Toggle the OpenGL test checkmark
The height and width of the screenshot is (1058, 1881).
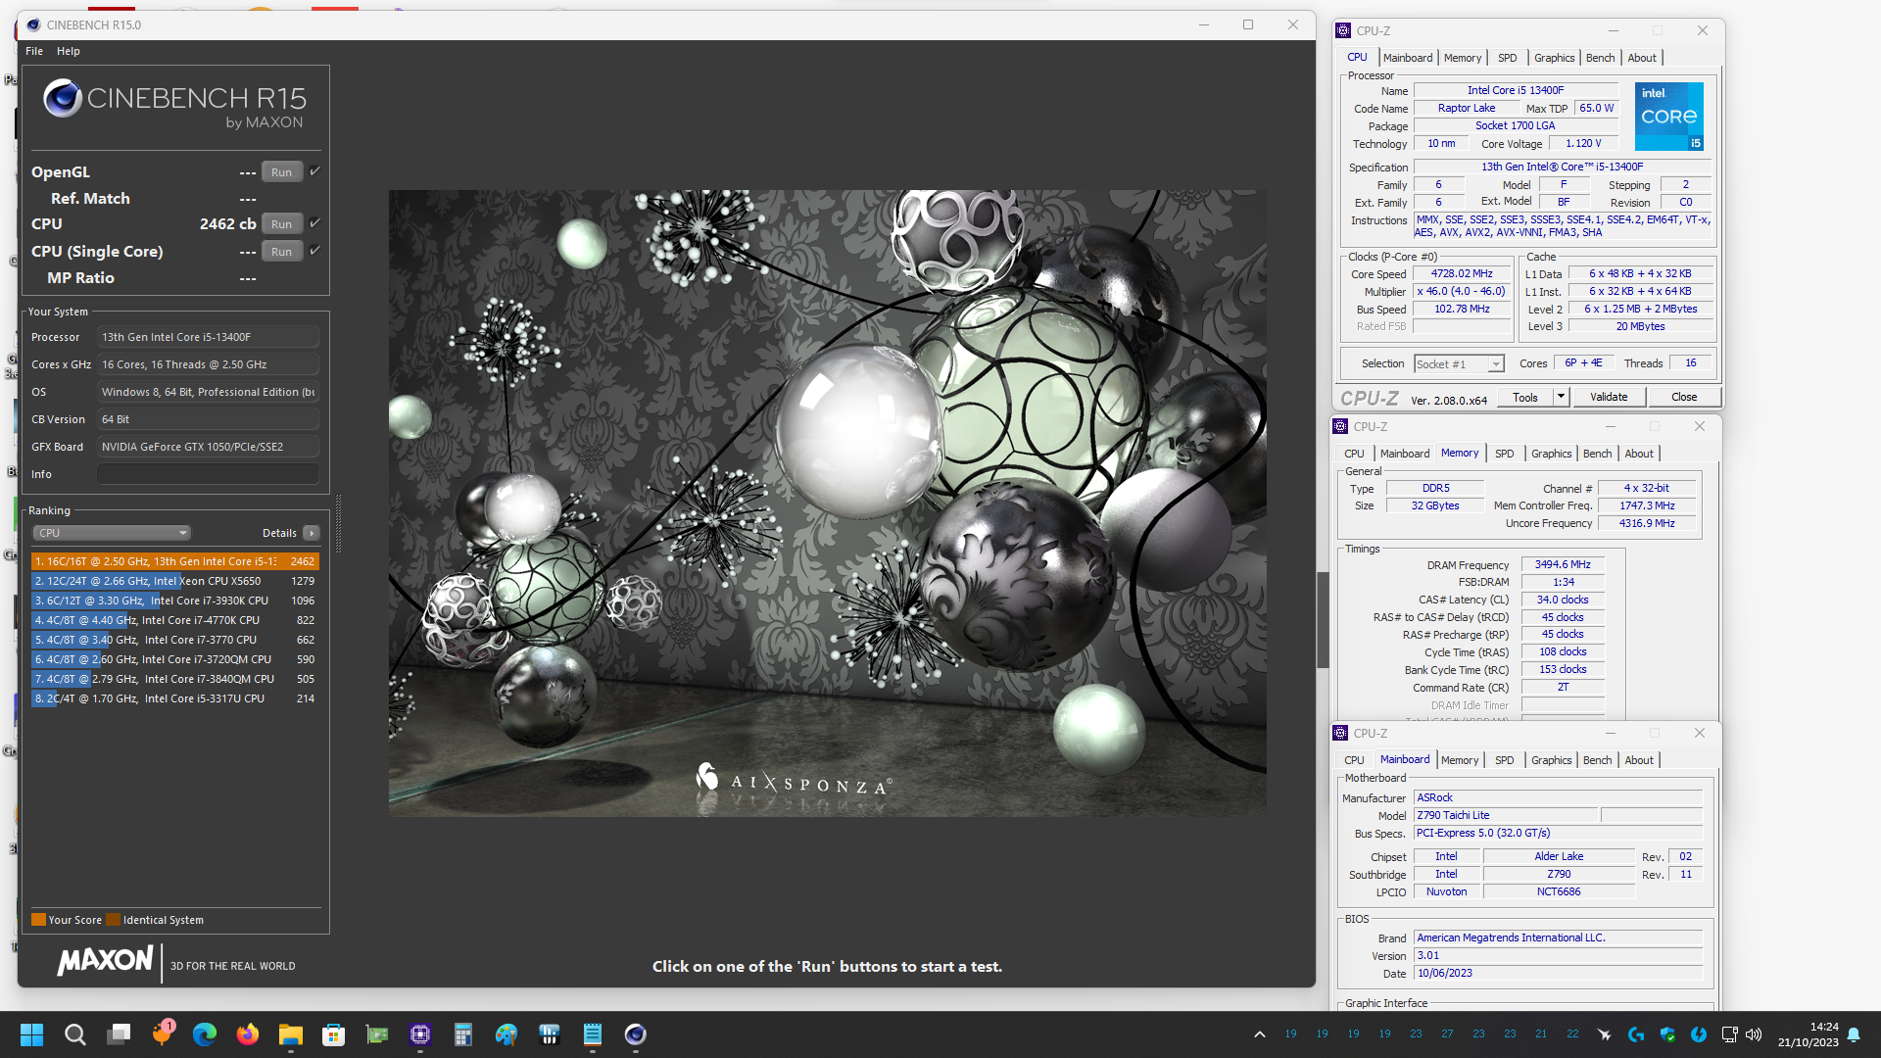tap(315, 171)
